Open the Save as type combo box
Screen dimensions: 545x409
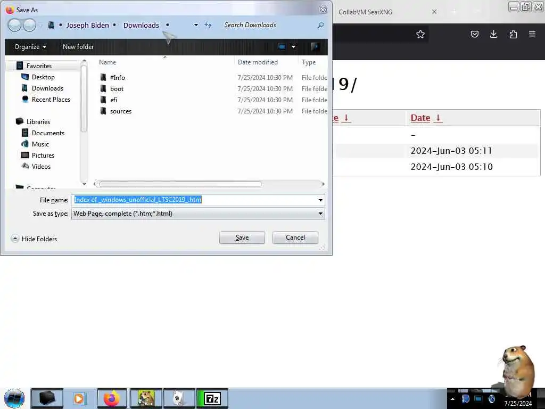coord(198,214)
